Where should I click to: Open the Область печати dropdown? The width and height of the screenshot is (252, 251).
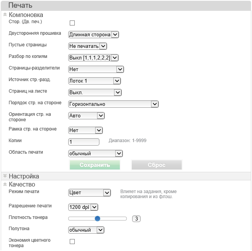click(95, 154)
